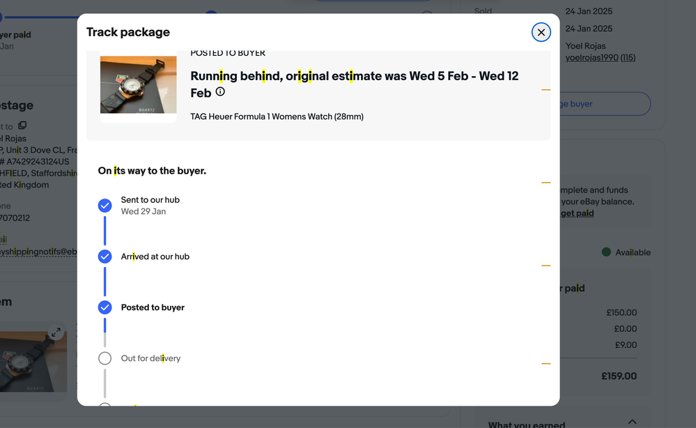696x428 pixels.
Task: Collapse the 'What you earned' section
Action: [x=632, y=422]
